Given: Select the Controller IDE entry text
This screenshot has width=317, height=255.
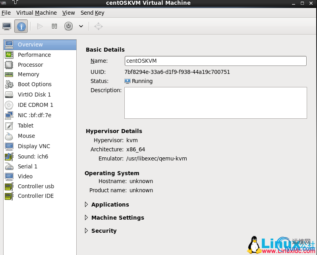Looking at the screenshot, I should pos(36,196).
